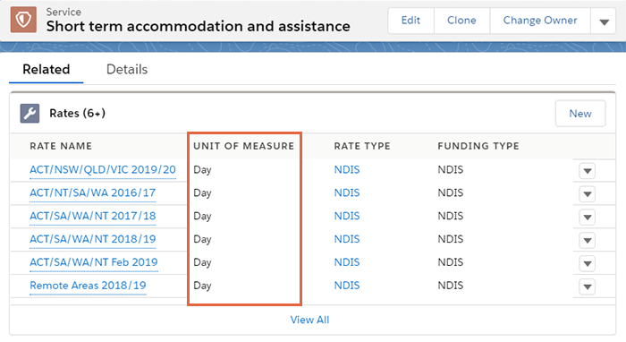
Task: Open row menu for ACT/SA/WA/NT Feb 2019
Action: tap(587, 264)
